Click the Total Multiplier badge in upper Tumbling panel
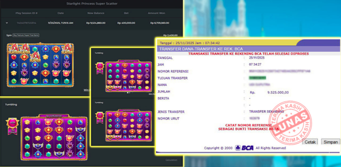 100,67
